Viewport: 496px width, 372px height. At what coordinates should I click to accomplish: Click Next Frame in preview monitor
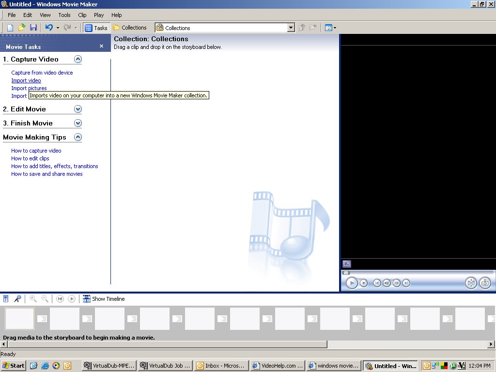pos(397,283)
